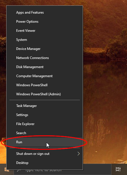Screen dimensions: 127x175
Task: Open the System entry
Action: (x=45, y=40)
